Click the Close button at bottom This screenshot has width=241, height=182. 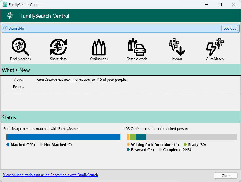pyautogui.click(x=226, y=175)
